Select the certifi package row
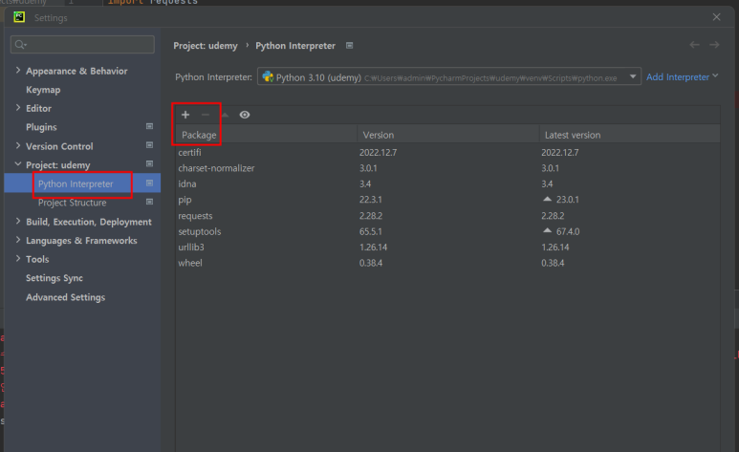The width and height of the screenshot is (739, 452). 447,152
